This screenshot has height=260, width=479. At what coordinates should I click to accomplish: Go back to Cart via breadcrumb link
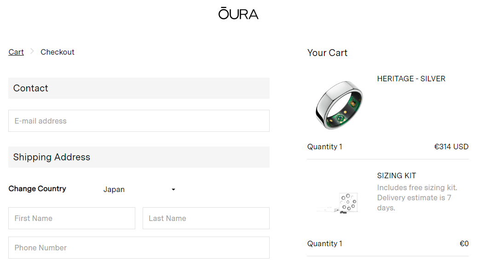pyautogui.click(x=16, y=52)
